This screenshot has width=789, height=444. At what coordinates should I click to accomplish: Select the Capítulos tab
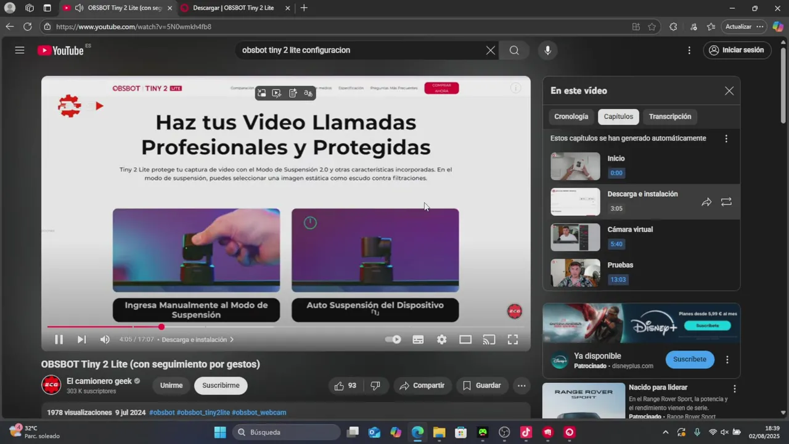pos(618,117)
